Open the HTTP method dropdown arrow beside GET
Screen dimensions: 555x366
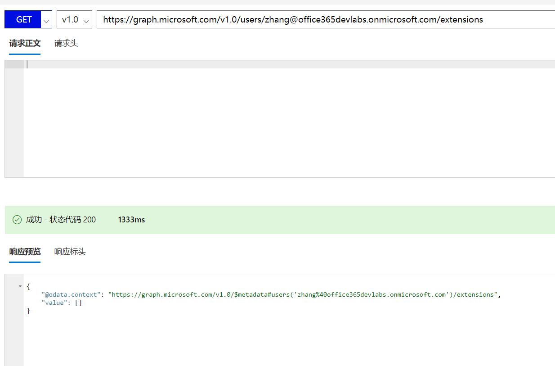pyautogui.click(x=46, y=20)
